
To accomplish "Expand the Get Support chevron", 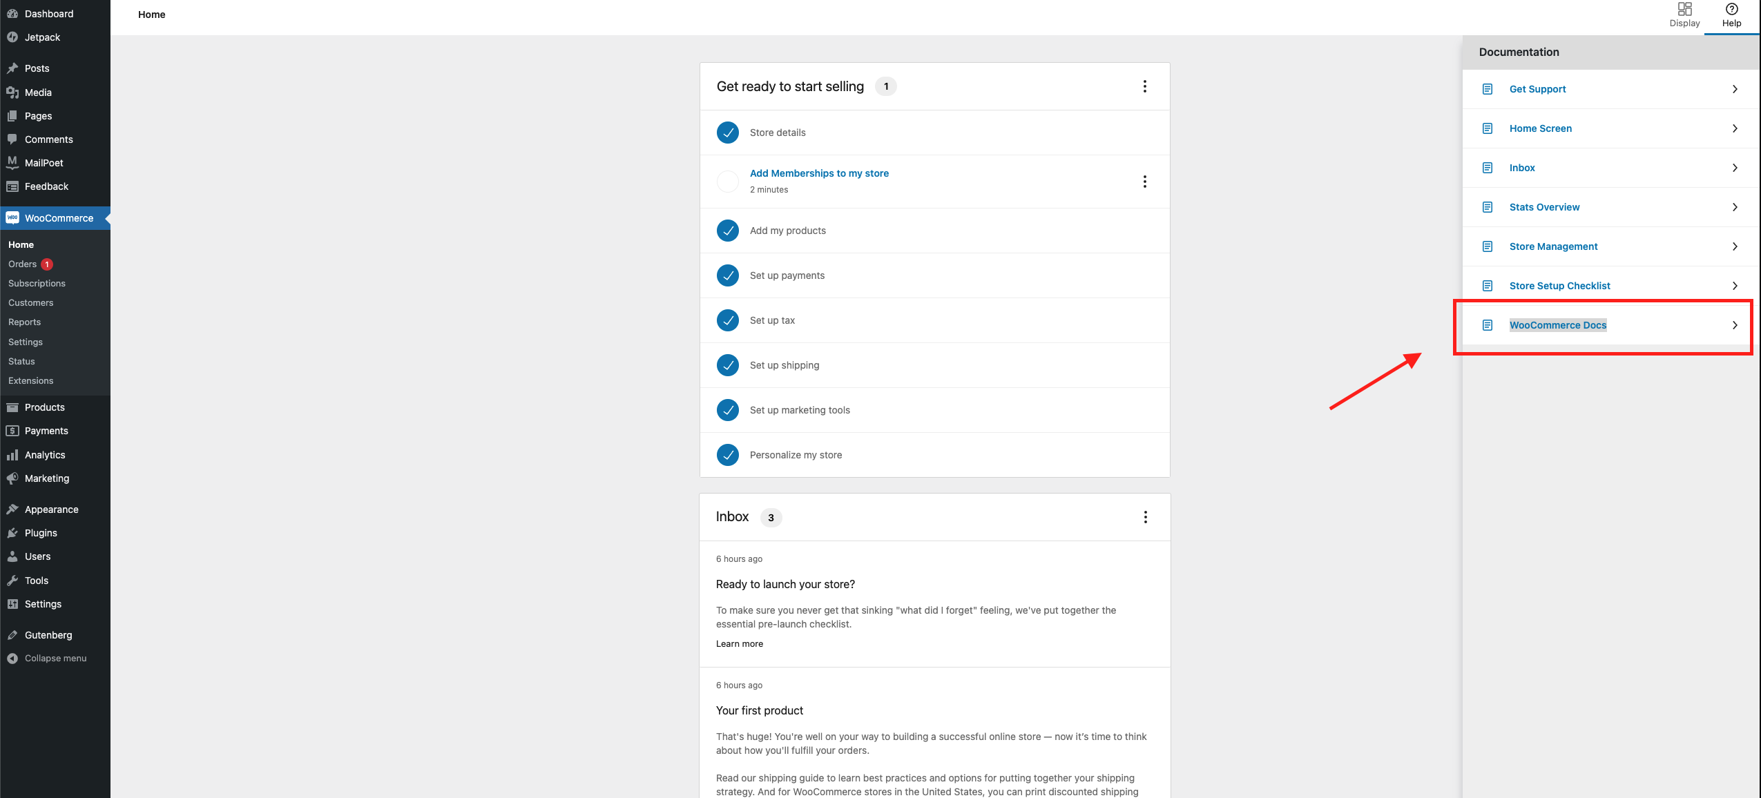I will pyautogui.click(x=1735, y=89).
